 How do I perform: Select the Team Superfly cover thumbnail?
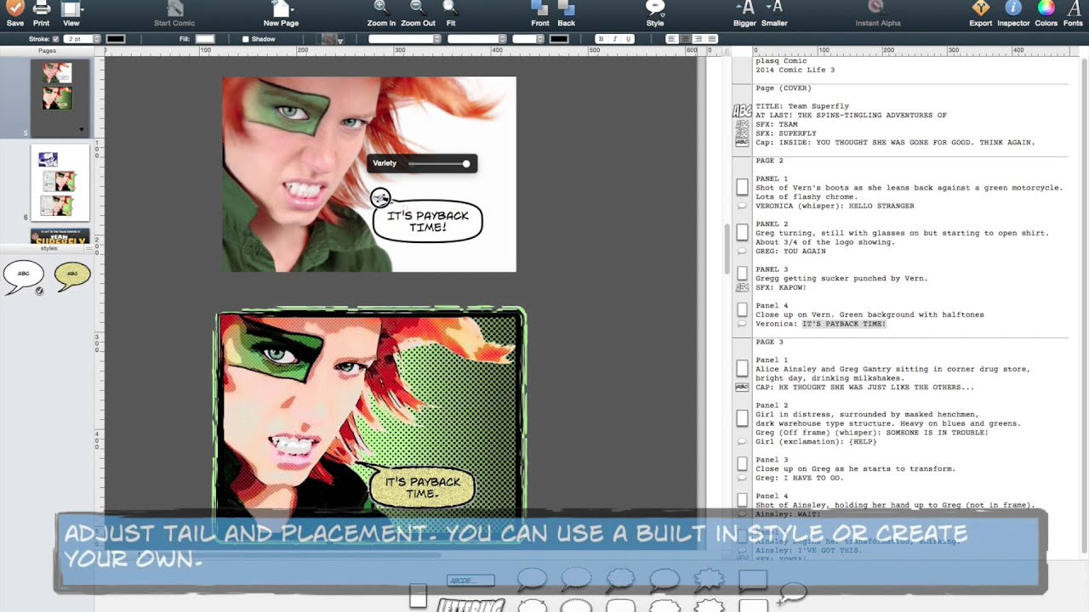click(x=60, y=236)
